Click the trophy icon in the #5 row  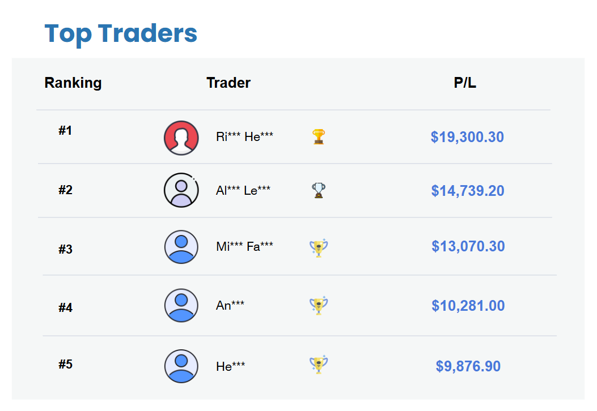318,366
